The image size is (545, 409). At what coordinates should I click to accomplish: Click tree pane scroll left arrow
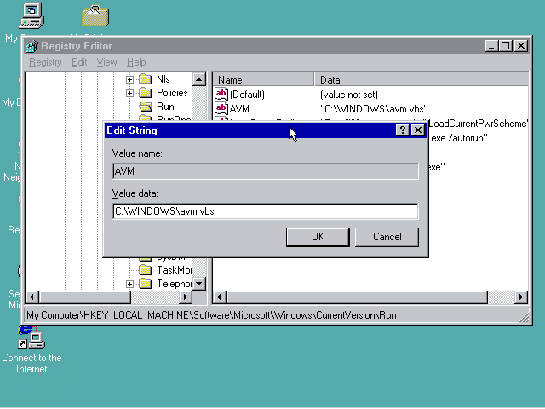tap(32, 297)
